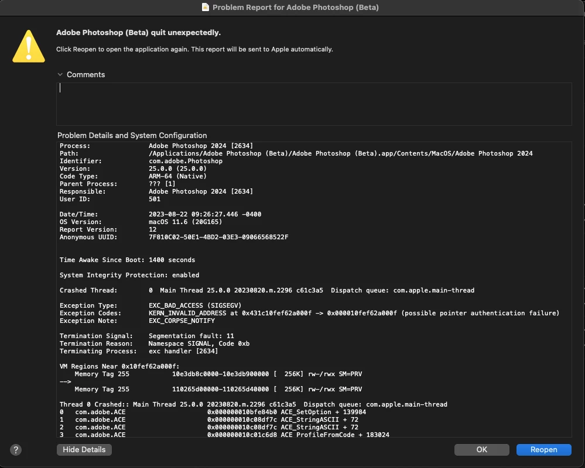
Task: Click stack frame 0 ACE_SetOption
Action: [213, 412]
